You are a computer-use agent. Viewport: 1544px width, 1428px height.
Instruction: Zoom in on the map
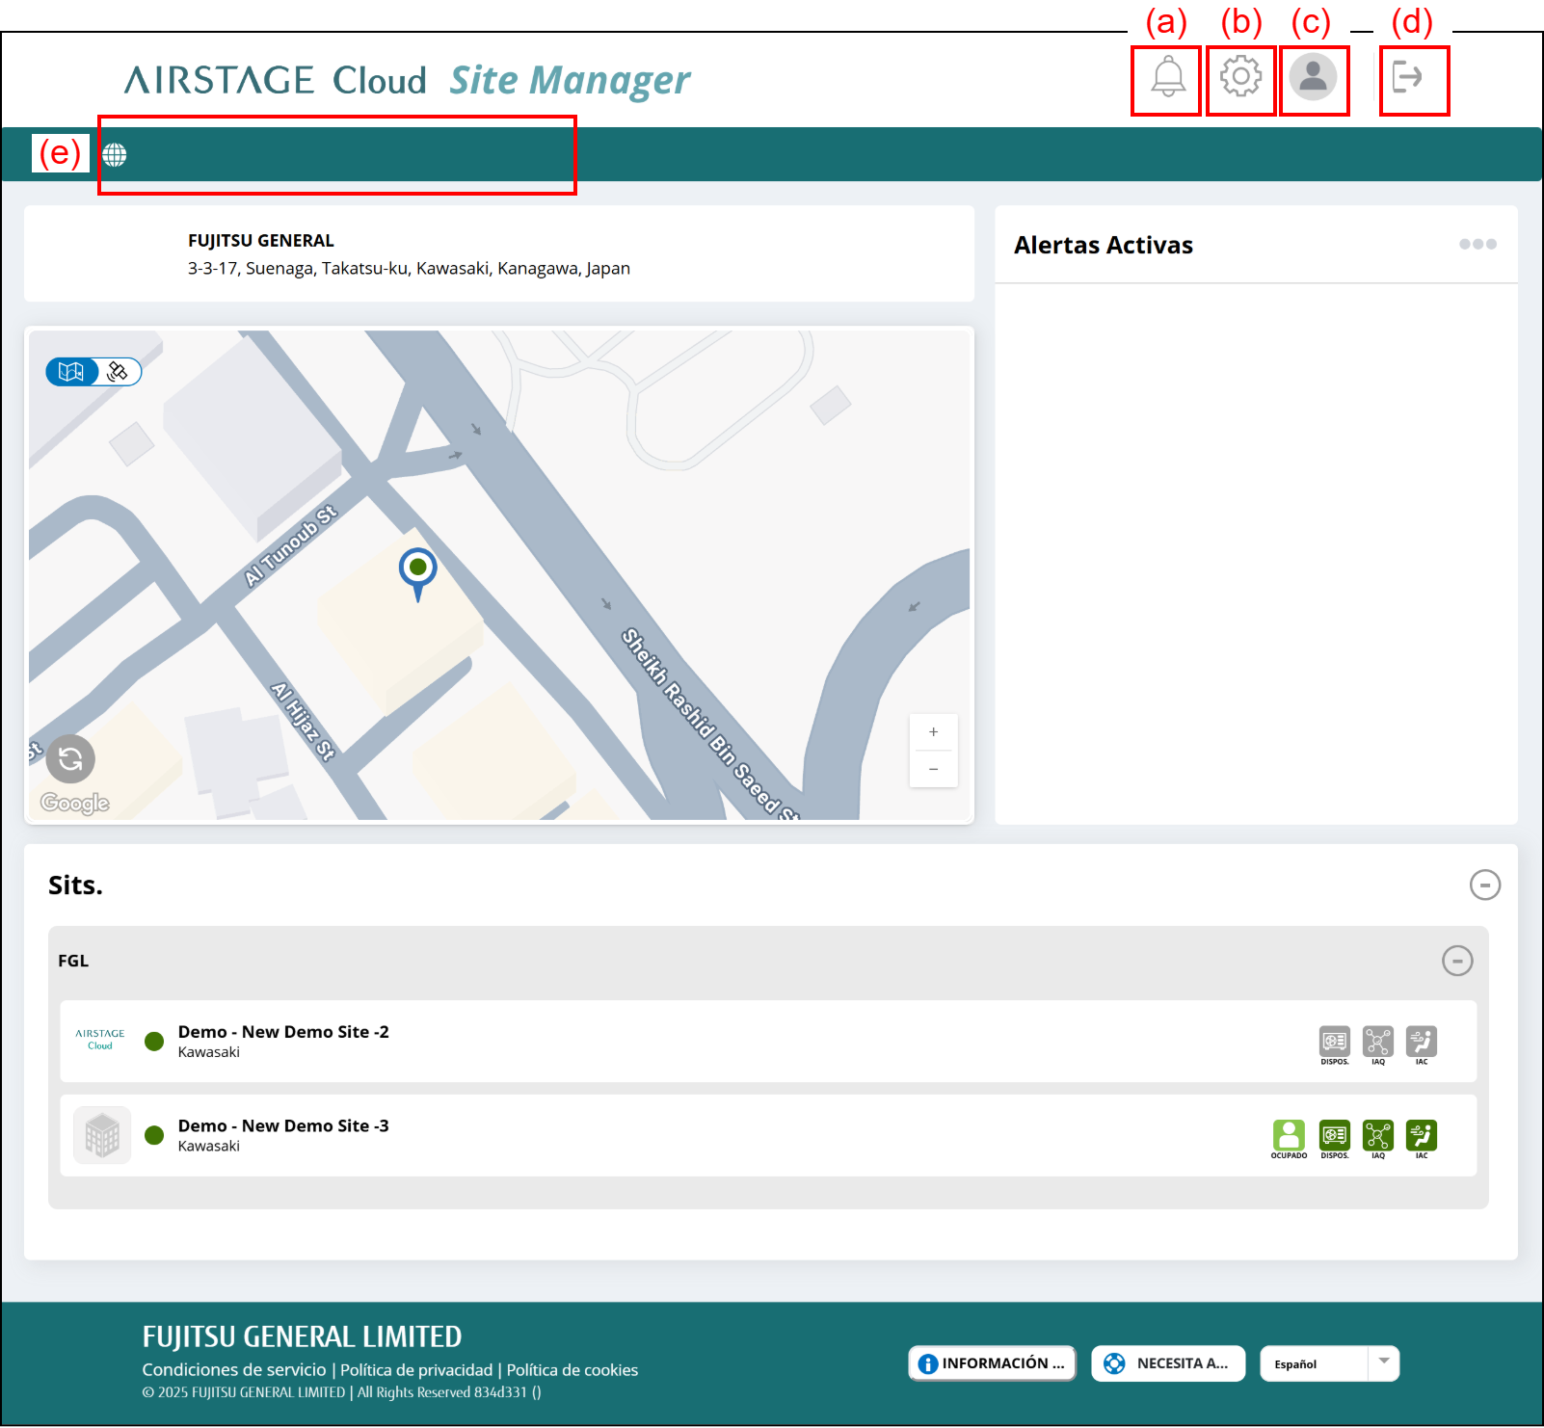pyautogui.click(x=933, y=732)
